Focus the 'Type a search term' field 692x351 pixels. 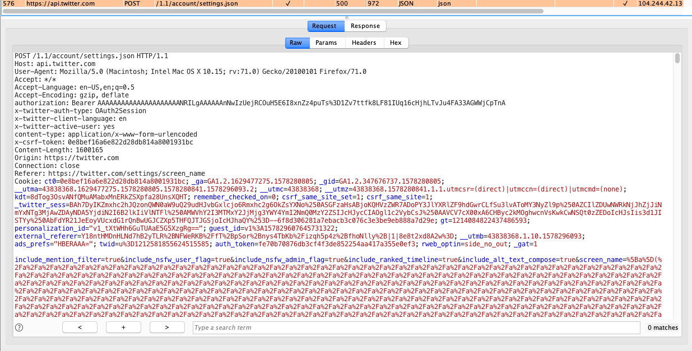(416, 327)
